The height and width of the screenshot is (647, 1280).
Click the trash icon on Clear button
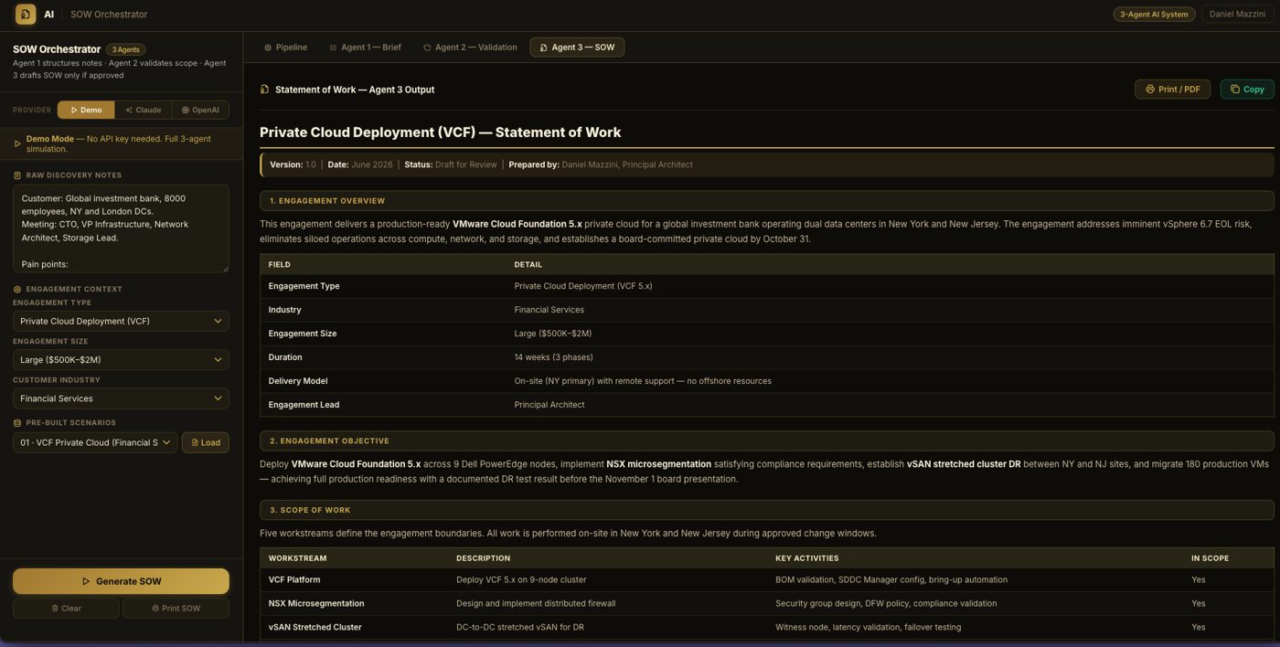pyautogui.click(x=55, y=608)
